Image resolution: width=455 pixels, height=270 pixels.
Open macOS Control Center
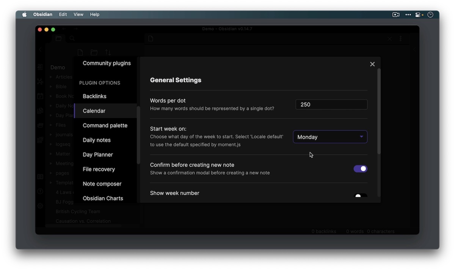click(419, 14)
